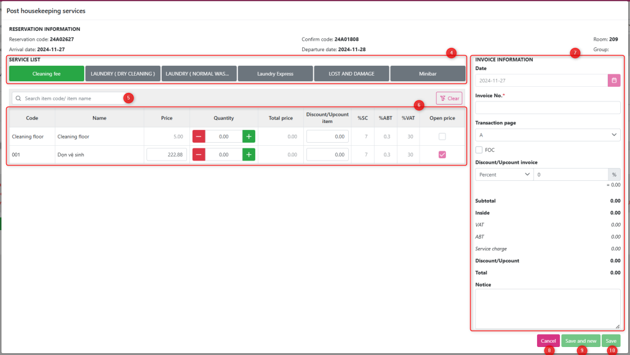This screenshot has height=355, width=630.
Task: Open the Minibar service tab
Action: point(428,74)
